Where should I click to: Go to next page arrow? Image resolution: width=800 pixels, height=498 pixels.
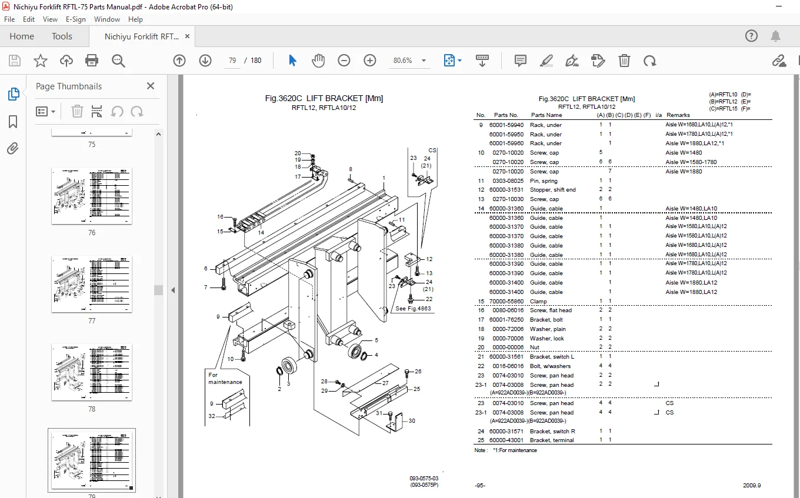click(x=205, y=61)
